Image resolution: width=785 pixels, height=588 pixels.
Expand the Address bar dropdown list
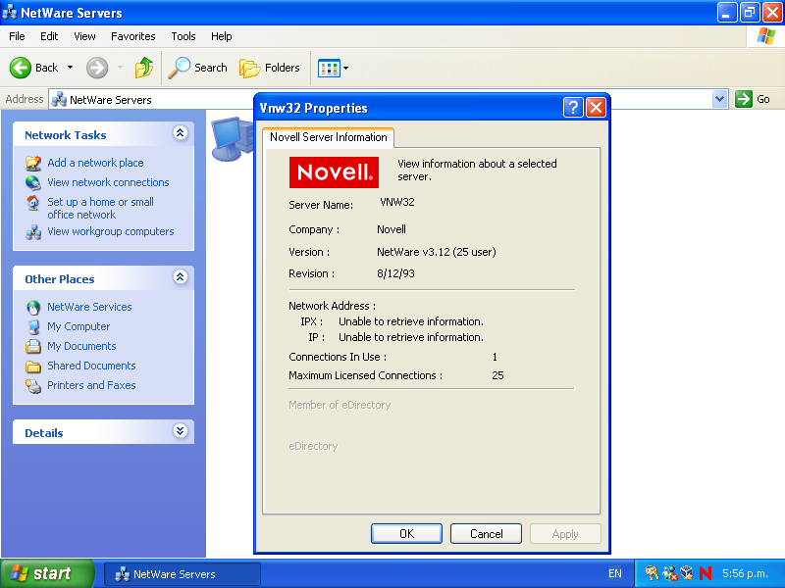point(720,99)
